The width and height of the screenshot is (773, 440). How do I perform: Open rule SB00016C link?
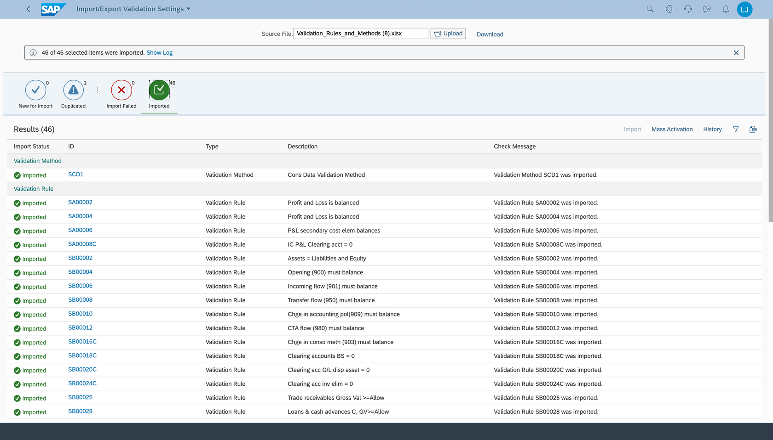(82, 342)
